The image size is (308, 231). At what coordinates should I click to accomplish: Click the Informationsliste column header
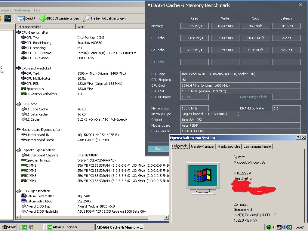tap(46, 26)
